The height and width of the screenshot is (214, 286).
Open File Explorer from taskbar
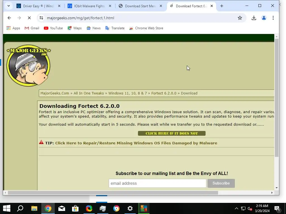coord(34,208)
